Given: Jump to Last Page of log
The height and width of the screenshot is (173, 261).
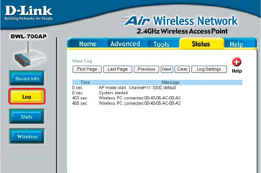Looking at the screenshot, I should click(x=118, y=69).
